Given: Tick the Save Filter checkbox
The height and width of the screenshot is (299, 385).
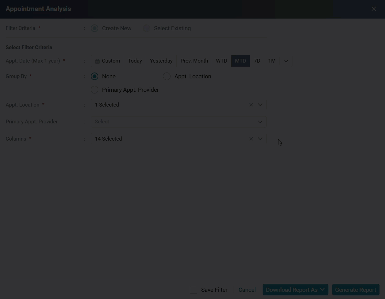Looking at the screenshot, I should (x=194, y=290).
